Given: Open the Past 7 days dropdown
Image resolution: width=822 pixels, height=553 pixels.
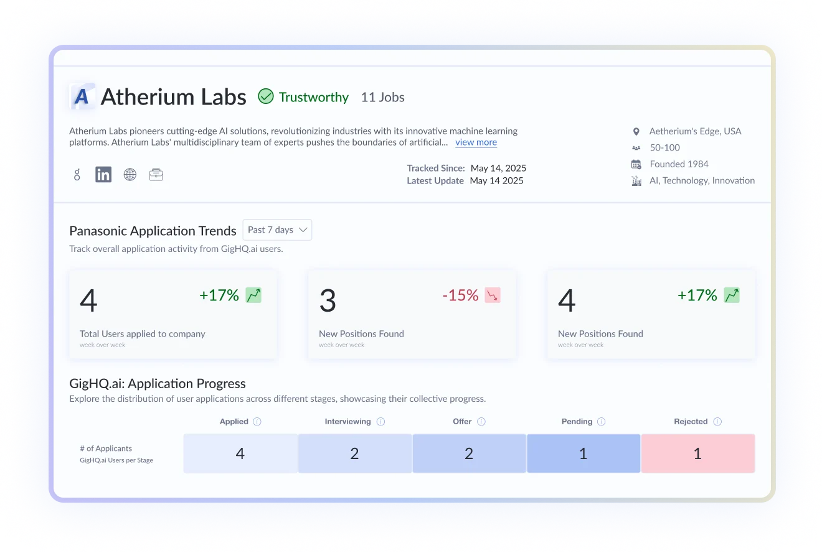Looking at the screenshot, I should click(x=277, y=230).
